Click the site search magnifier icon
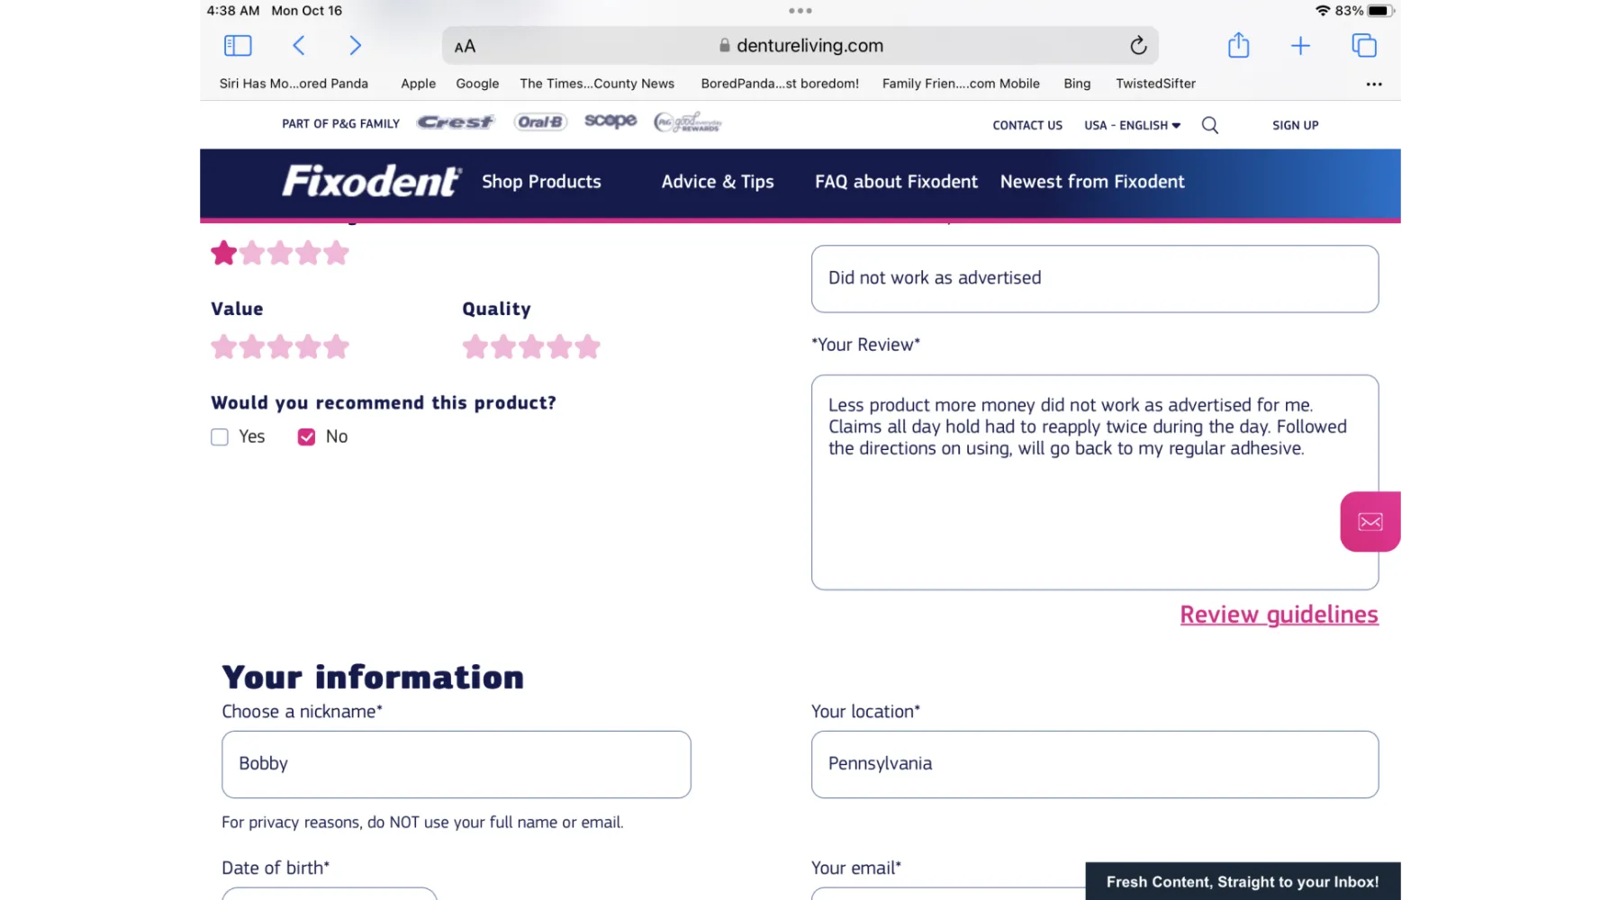The image size is (1601, 900). [x=1210, y=125]
